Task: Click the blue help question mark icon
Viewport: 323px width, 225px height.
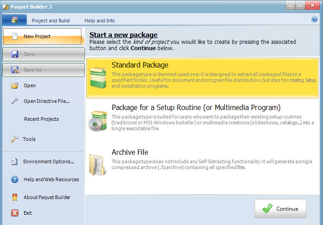Action: (x=314, y=20)
